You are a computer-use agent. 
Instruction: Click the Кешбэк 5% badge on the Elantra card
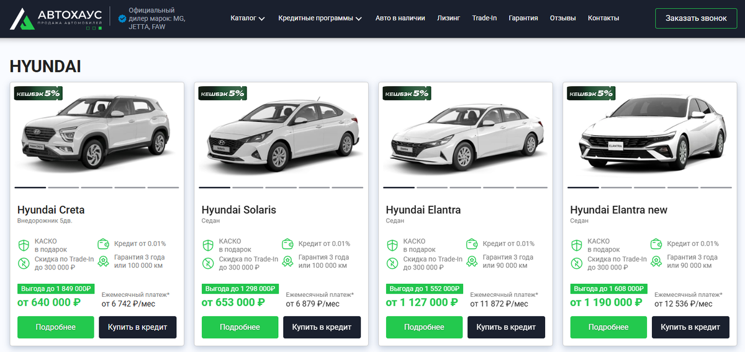[x=407, y=93]
